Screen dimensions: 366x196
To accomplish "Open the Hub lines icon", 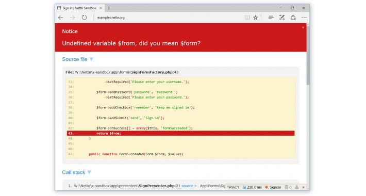I will tap(271, 18).
